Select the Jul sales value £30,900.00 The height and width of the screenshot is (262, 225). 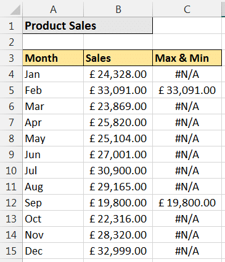118,171
